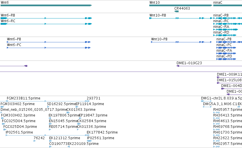This screenshot has height=148, width=242.
Task: Click EST label CK01363.3prime
Action: [x=81, y=110]
